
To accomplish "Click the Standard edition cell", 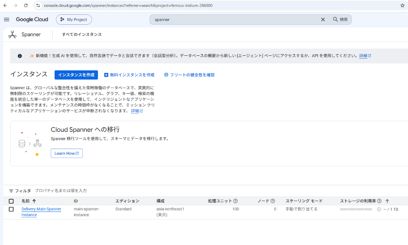I will 124,209.
